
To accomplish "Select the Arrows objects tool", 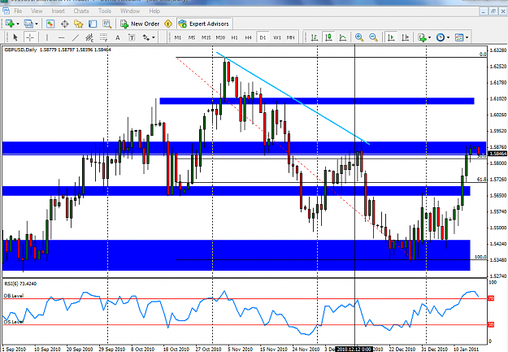I will pos(146,37).
